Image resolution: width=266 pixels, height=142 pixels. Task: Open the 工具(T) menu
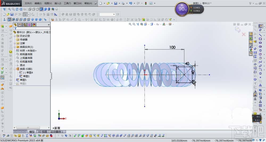pos(67,3)
